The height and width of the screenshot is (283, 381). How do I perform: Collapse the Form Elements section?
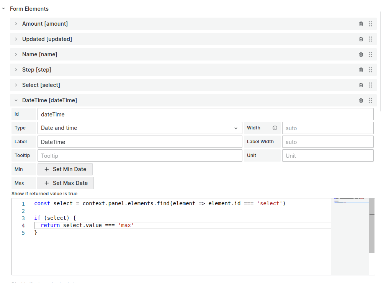click(3, 8)
